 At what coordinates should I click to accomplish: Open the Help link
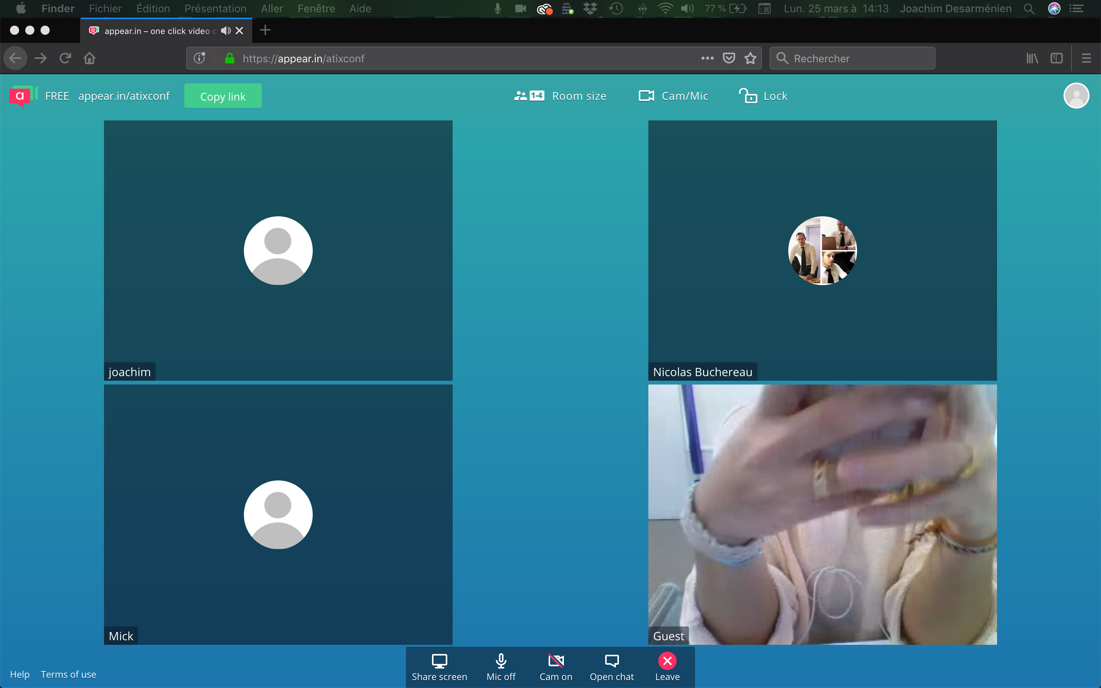click(x=19, y=674)
